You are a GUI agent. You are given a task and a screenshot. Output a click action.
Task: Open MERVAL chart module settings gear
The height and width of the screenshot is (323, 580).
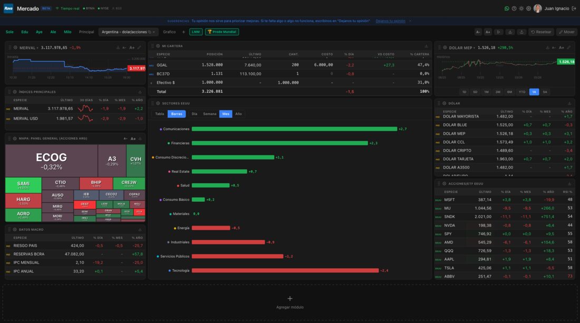tap(15, 47)
